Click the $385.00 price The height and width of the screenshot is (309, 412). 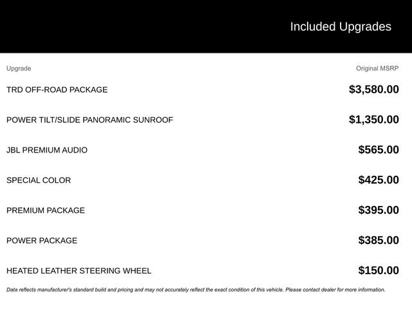point(379,241)
